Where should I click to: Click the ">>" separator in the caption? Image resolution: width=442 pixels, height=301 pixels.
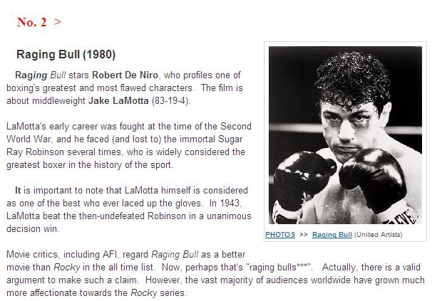pyautogui.click(x=303, y=235)
